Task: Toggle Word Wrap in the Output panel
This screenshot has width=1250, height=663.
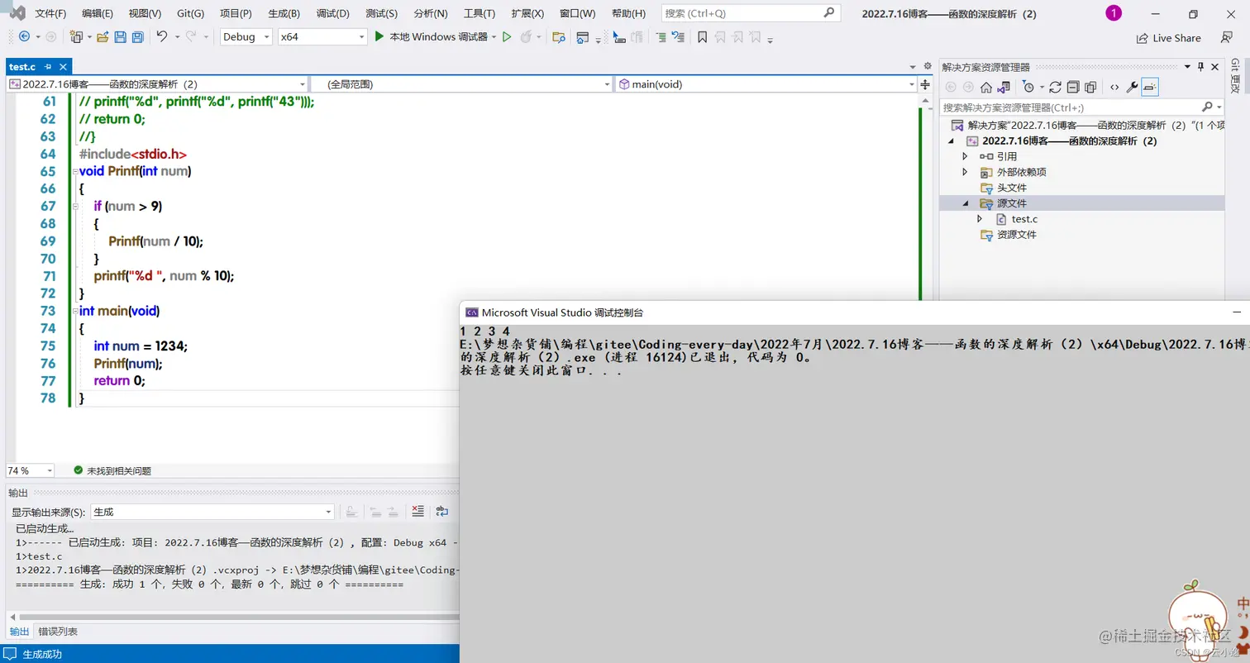Action: 442,512
